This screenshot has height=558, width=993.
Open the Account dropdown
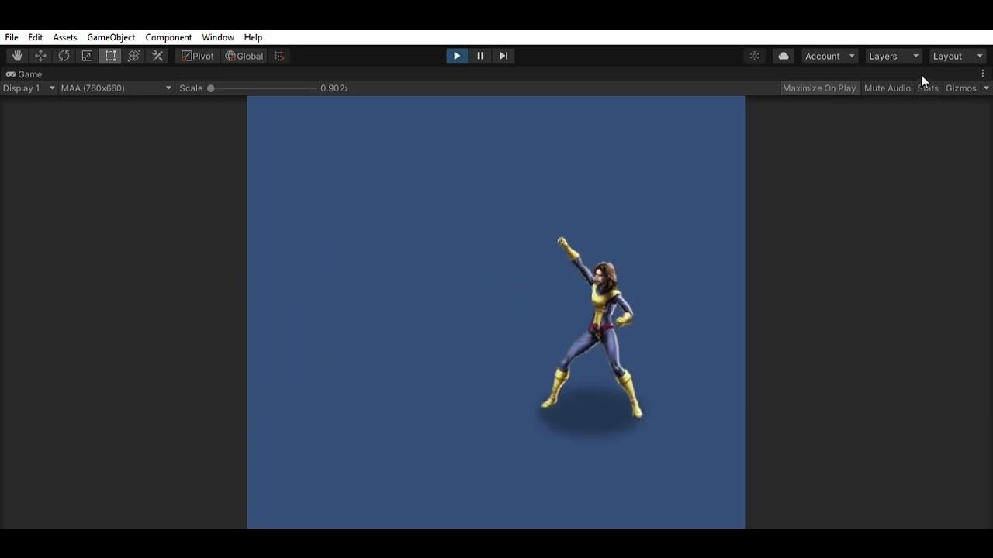pyautogui.click(x=829, y=56)
